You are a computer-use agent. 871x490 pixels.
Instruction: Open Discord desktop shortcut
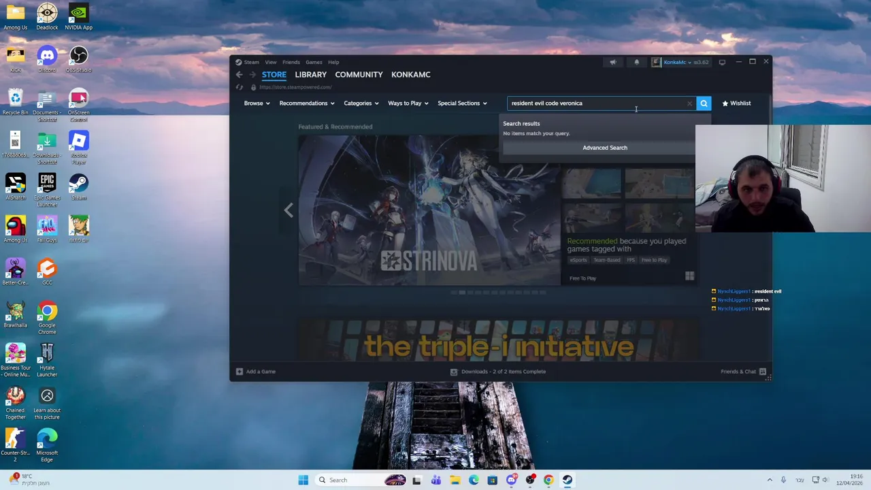coord(47,59)
